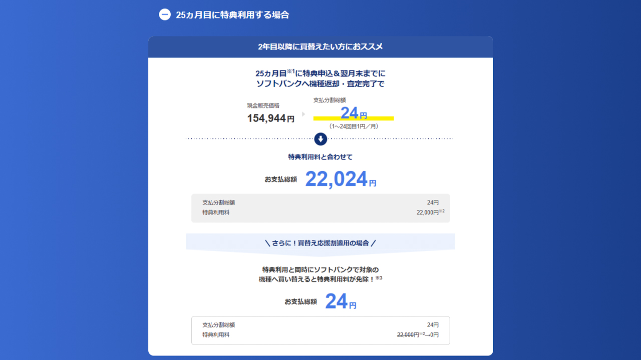Image resolution: width=641 pixels, height=360 pixels.
Task: Click the round down-arrow icon on dotted line
Action: [320, 139]
